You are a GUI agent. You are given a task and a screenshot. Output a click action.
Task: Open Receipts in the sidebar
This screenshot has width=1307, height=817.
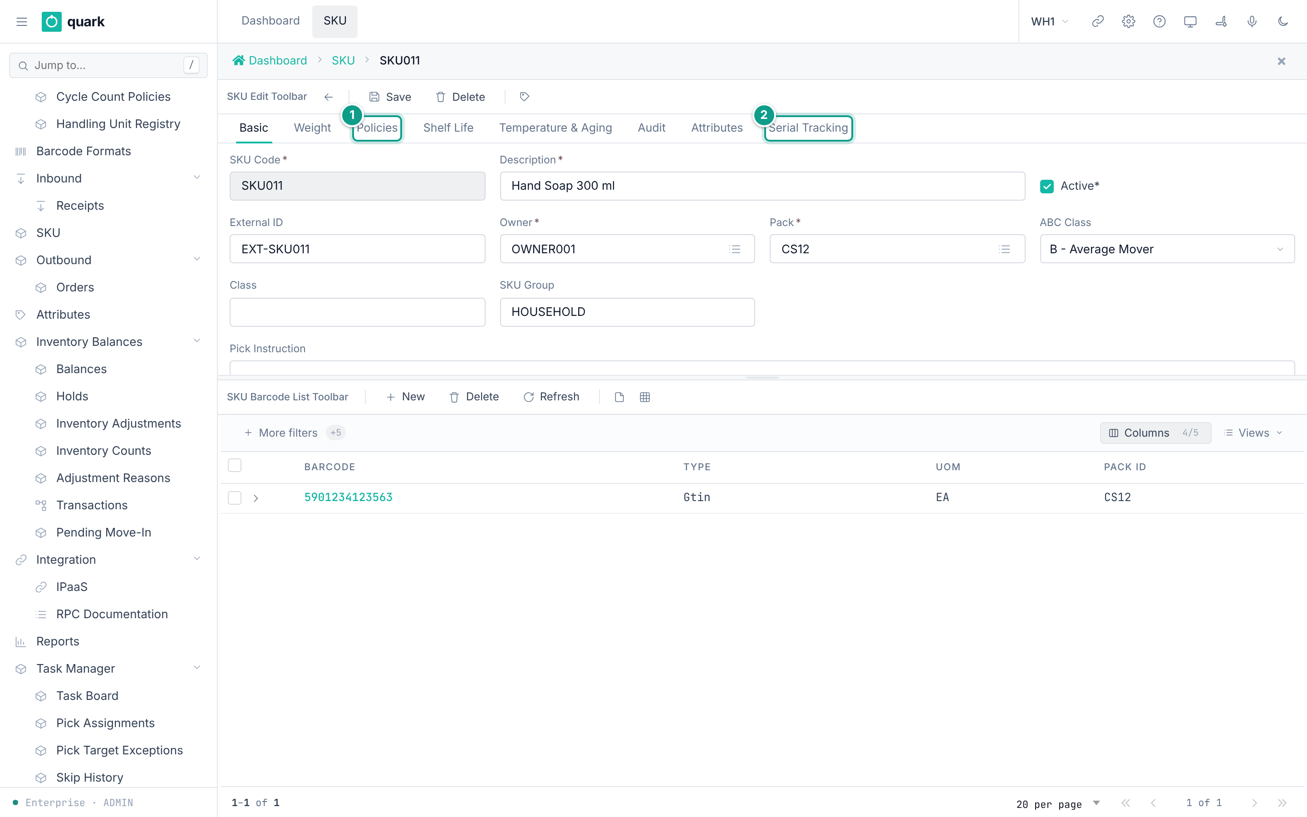108,206
